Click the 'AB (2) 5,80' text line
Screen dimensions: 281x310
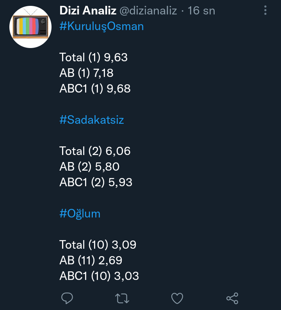coord(89,167)
